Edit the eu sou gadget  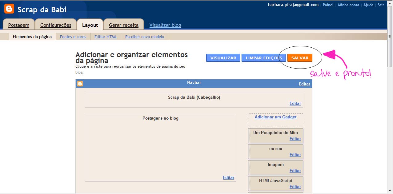tap(295, 155)
